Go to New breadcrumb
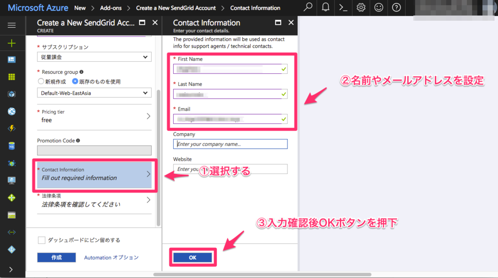 click(x=80, y=8)
